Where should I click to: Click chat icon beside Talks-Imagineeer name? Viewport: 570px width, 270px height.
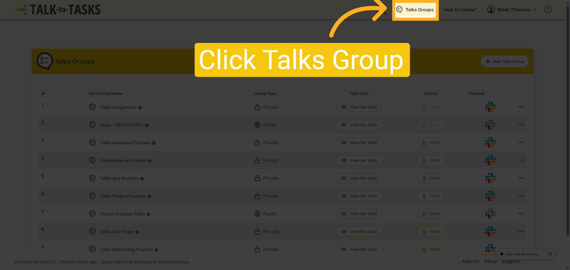[92, 107]
